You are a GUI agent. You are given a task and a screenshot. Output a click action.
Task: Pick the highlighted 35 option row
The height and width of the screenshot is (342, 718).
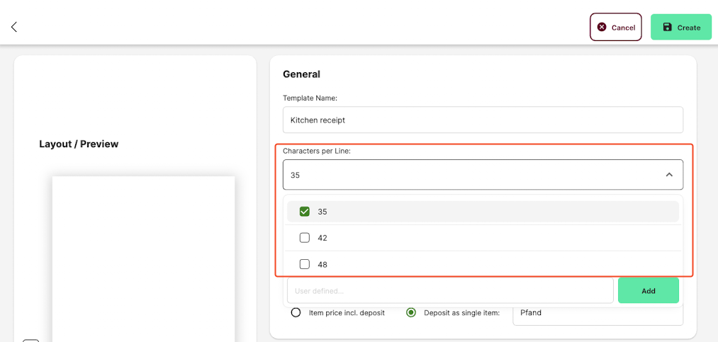[x=483, y=212]
